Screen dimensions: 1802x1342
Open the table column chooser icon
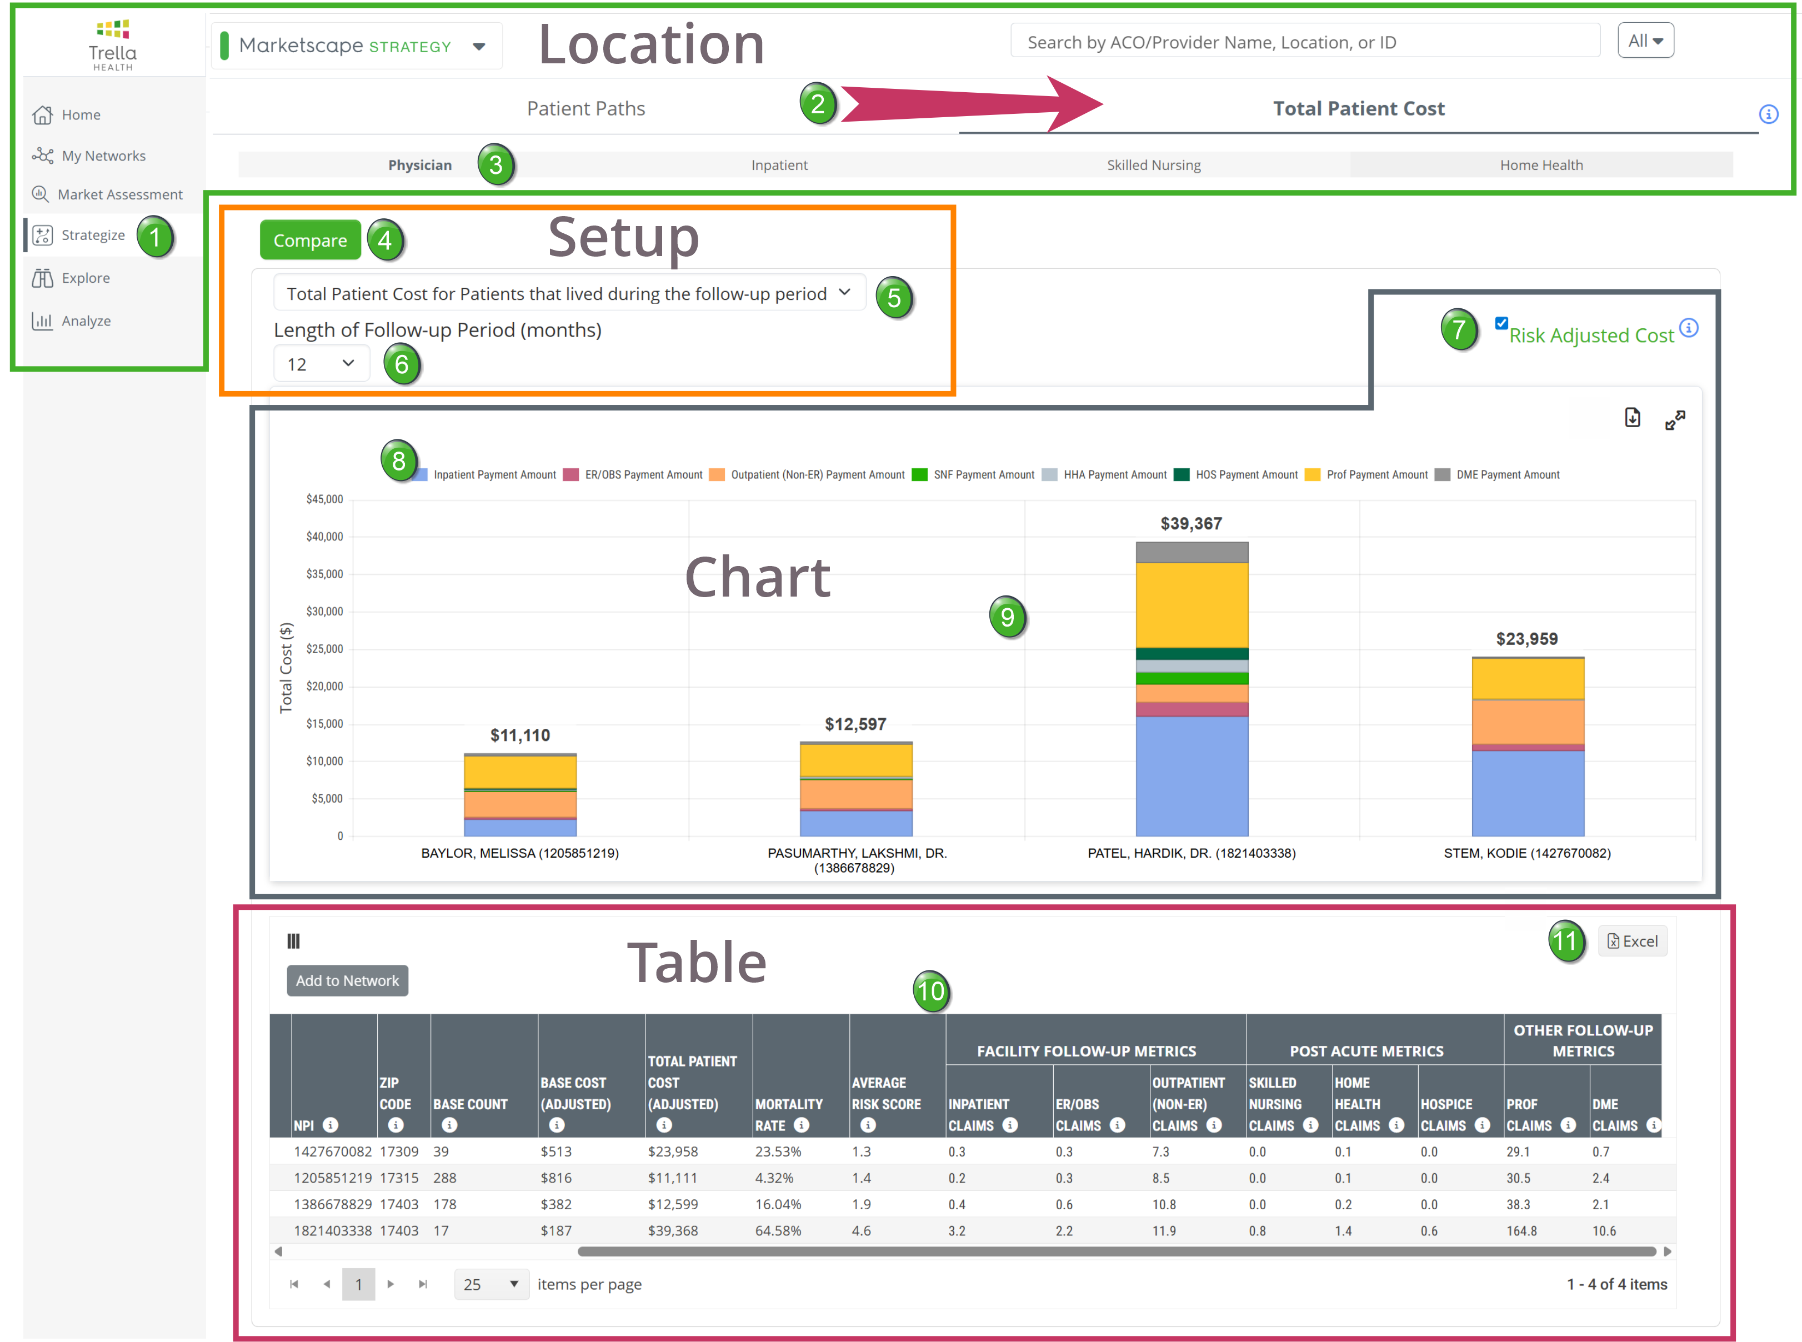(293, 941)
